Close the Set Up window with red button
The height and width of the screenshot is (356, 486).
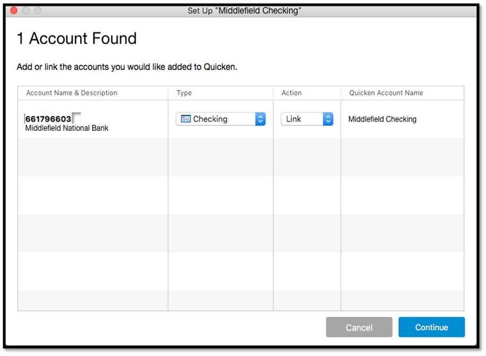point(14,11)
